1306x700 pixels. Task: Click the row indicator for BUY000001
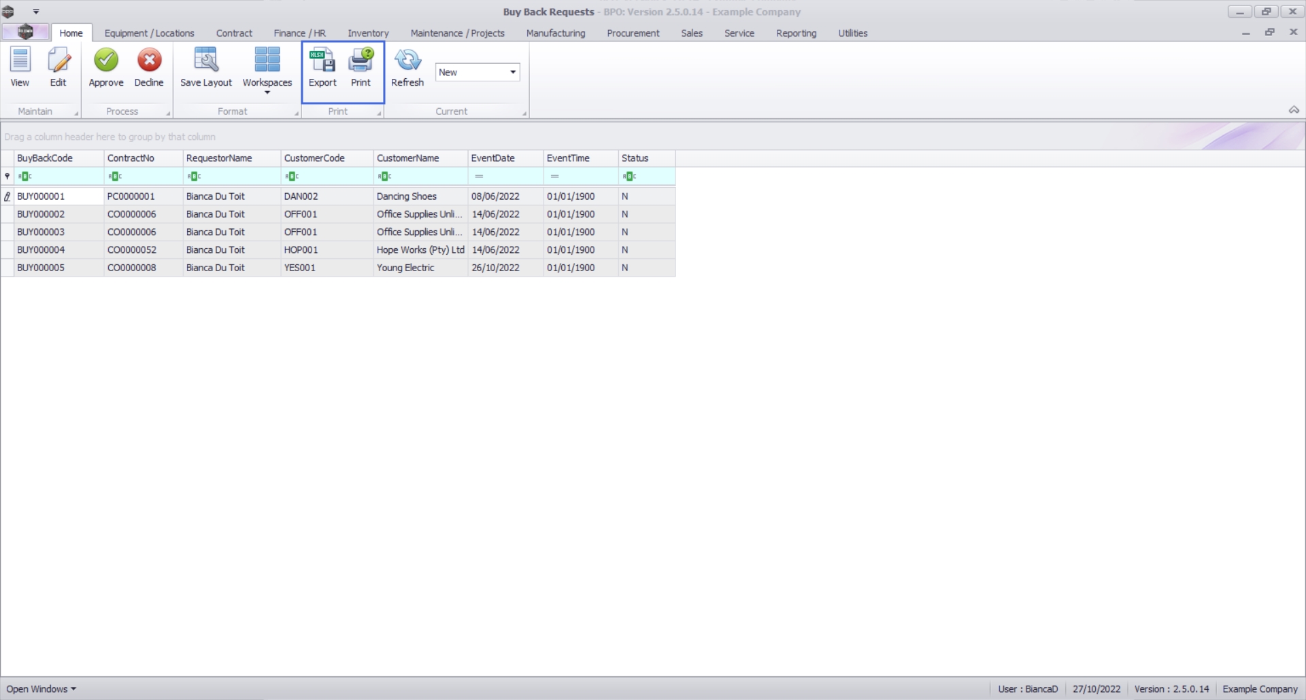(x=7, y=196)
